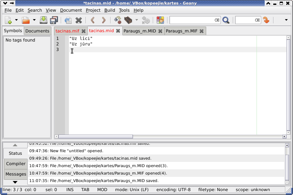This screenshot has height=195, width=293.
Task: Open the View menu
Action: [51, 10]
